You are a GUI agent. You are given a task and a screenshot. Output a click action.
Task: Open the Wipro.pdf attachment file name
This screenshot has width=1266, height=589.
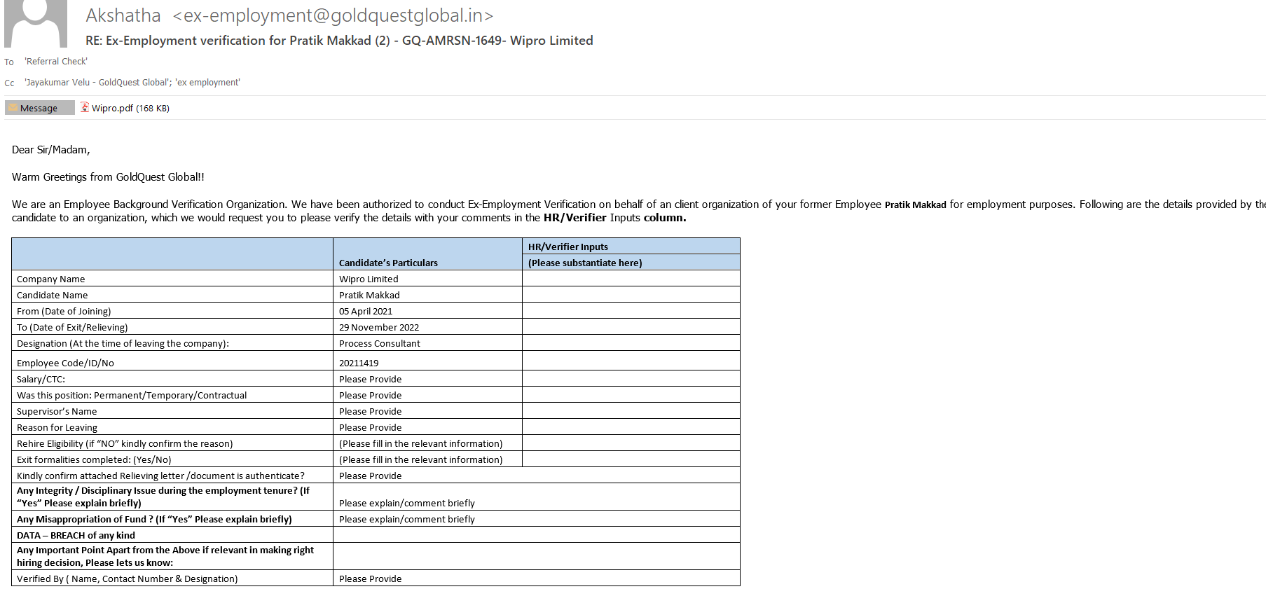112,109
